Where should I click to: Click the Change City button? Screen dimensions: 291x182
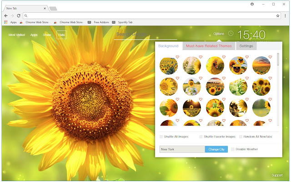point(216,149)
